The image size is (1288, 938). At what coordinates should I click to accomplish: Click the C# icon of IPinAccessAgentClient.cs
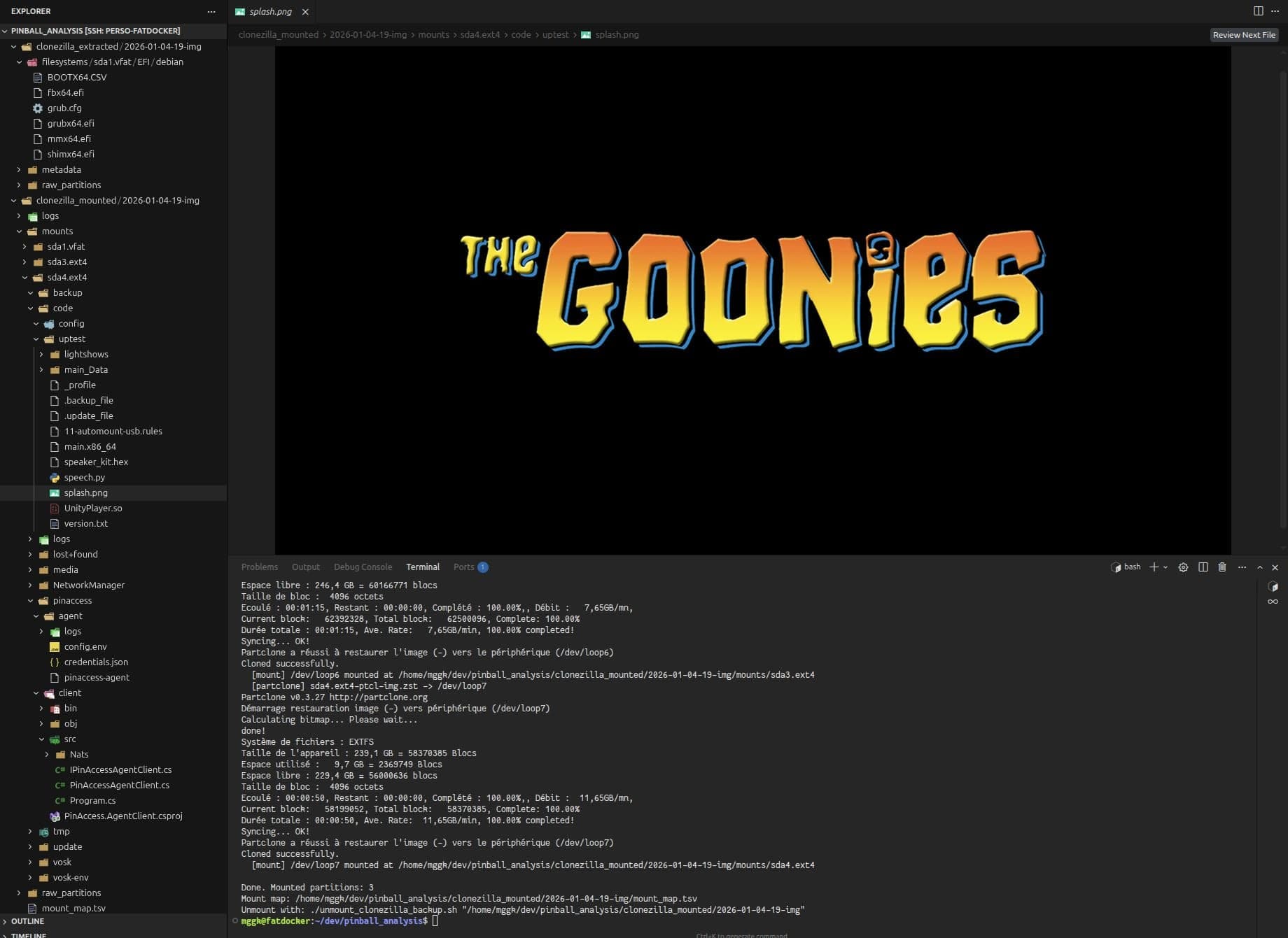60,770
